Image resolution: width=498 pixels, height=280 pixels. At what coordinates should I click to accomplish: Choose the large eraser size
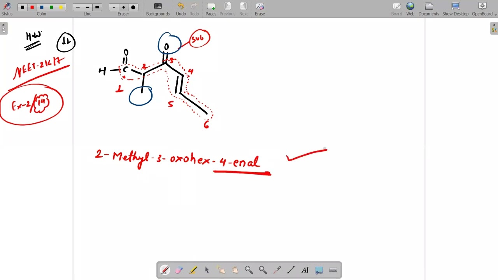point(133,7)
